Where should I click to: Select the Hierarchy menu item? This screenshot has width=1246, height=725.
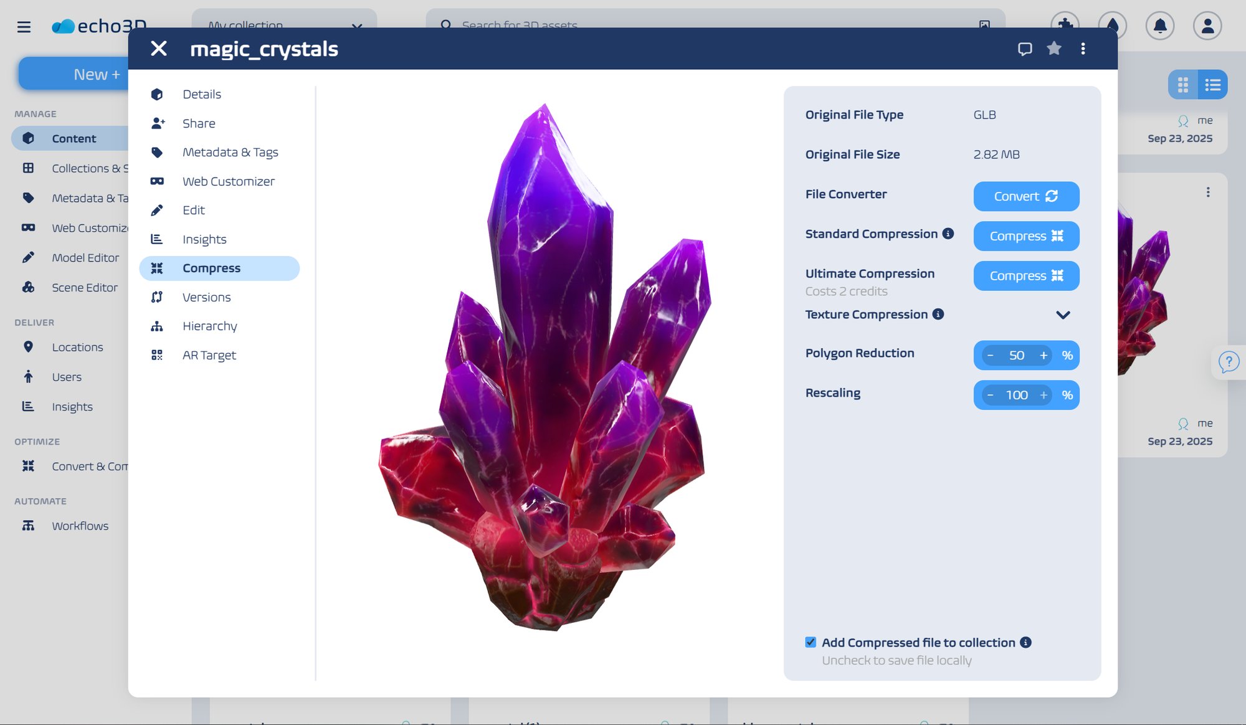pos(209,326)
